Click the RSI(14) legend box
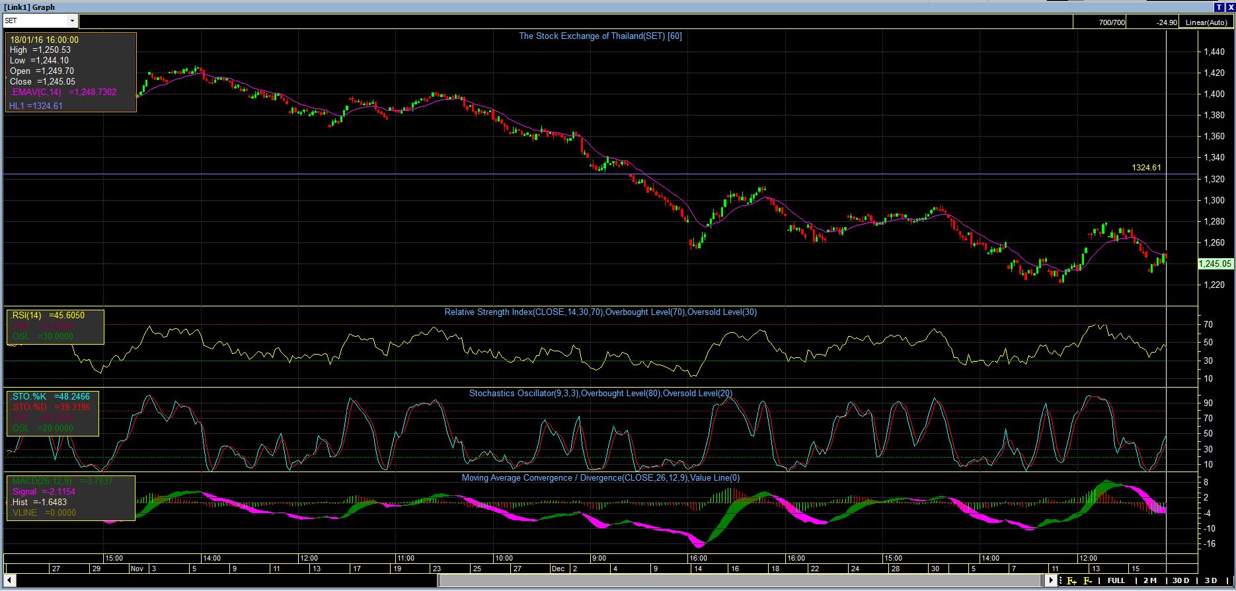Screen dimensions: 1236x591 pos(55,326)
